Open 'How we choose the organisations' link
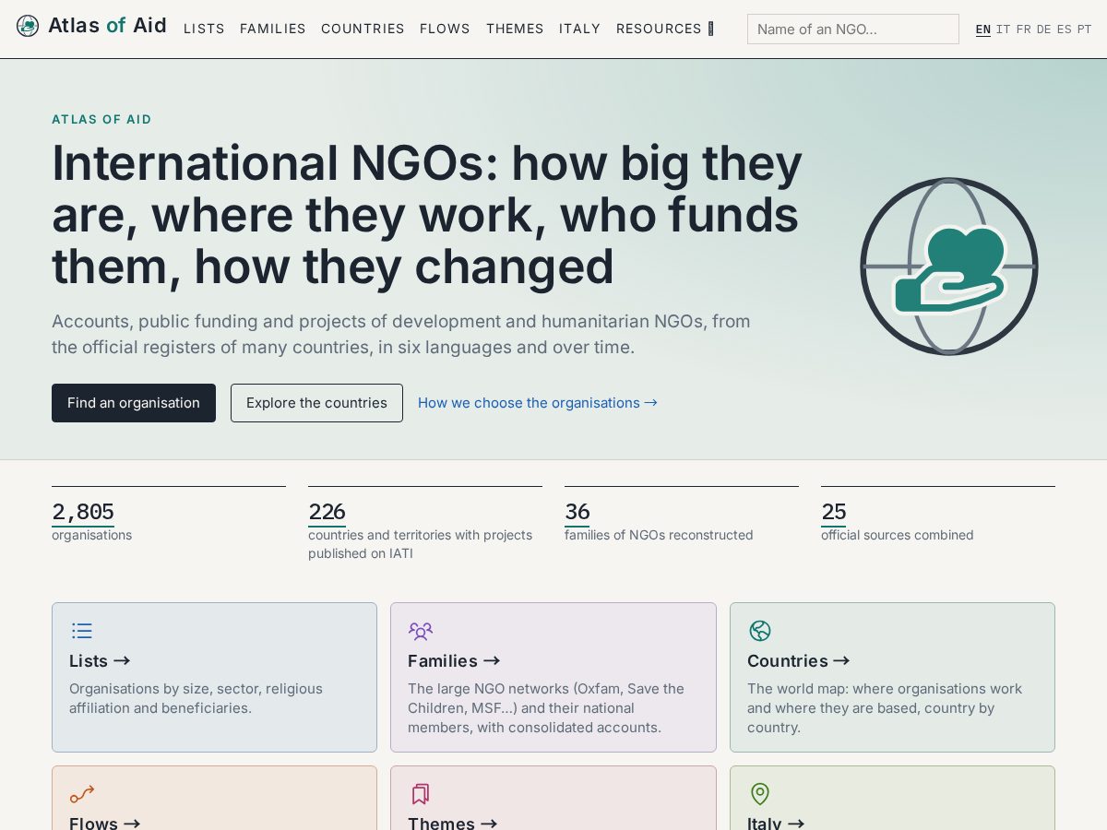 pyautogui.click(x=538, y=403)
